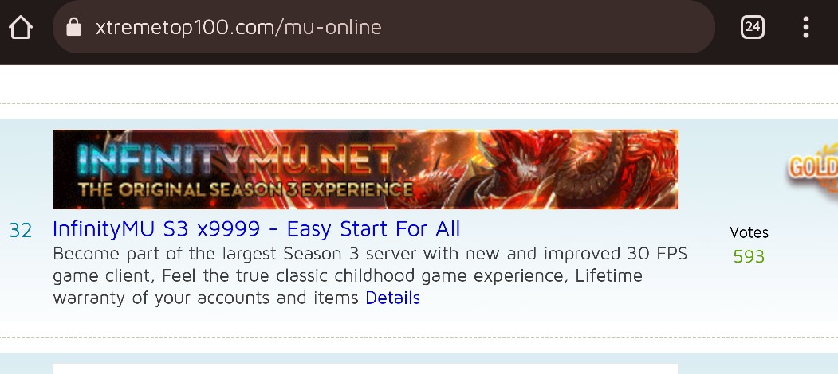This screenshot has height=374, width=838.
Task: Click the 'mu-online' path in the URL
Action: [x=333, y=27]
